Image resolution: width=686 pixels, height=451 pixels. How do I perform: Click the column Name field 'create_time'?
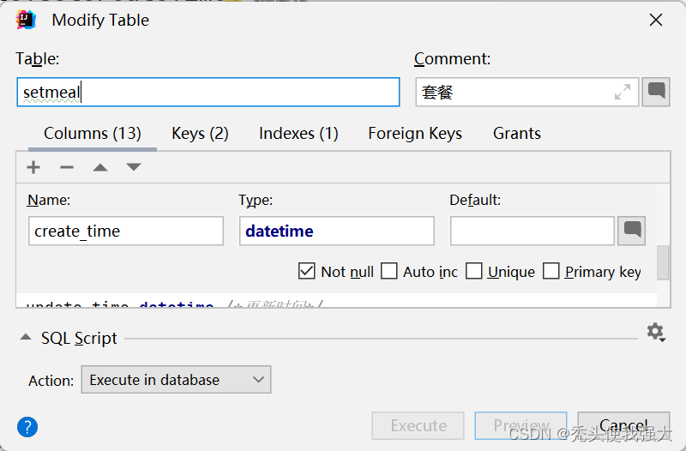[126, 231]
